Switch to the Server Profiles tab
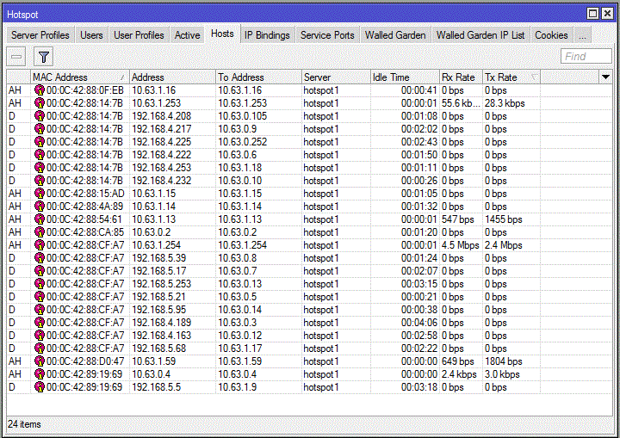This screenshot has width=620, height=438. click(x=40, y=35)
